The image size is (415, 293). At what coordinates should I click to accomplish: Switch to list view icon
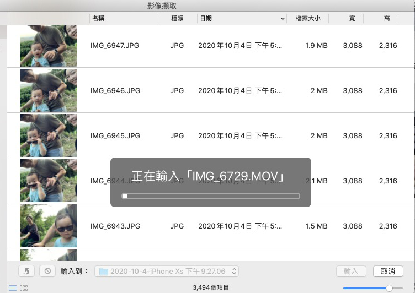pyautogui.click(x=13, y=287)
